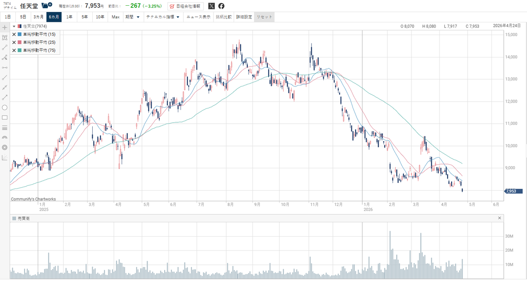Switch to the 3カ月 range tab

coord(38,17)
